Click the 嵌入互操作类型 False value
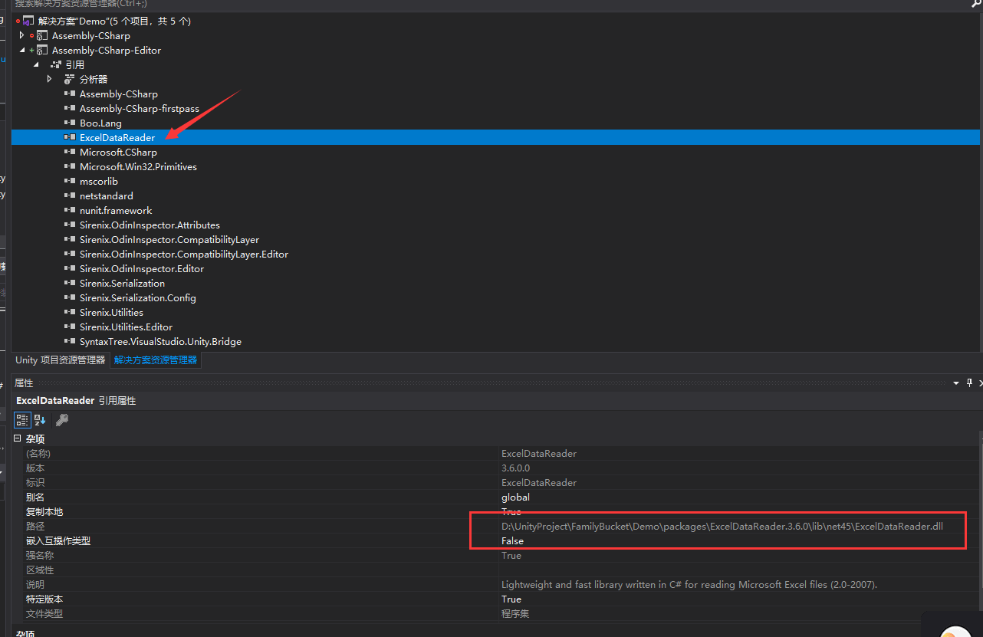This screenshot has width=983, height=637. (x=512, y=541)
